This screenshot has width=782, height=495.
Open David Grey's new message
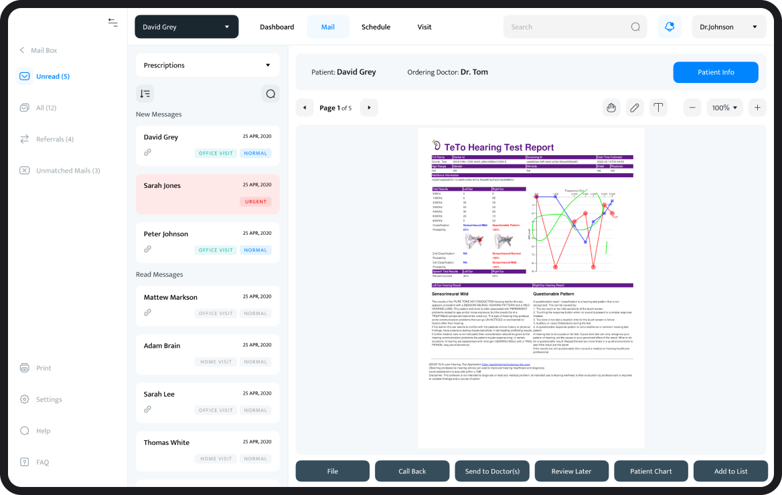(208, 146)
